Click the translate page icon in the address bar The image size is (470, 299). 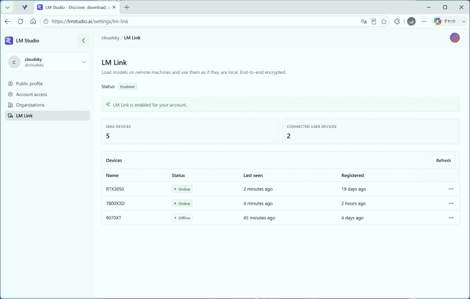tap(364, 22)
